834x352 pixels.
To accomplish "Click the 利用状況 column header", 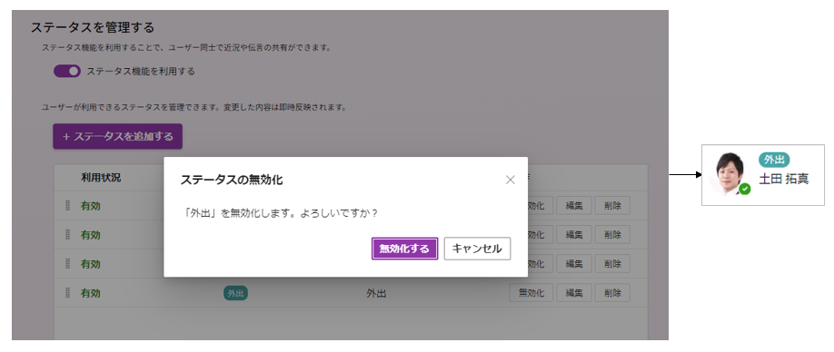I will tap(101, 177).
